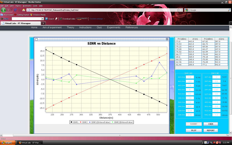Click the Search button in the Ways toolbar
The height and width of the screenshot is (145, 232).
50,19
